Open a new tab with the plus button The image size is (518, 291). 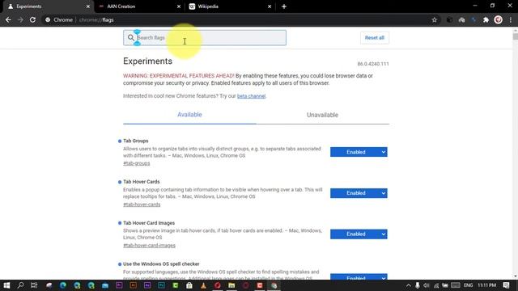pyautogui.click(x=284, y=6)
